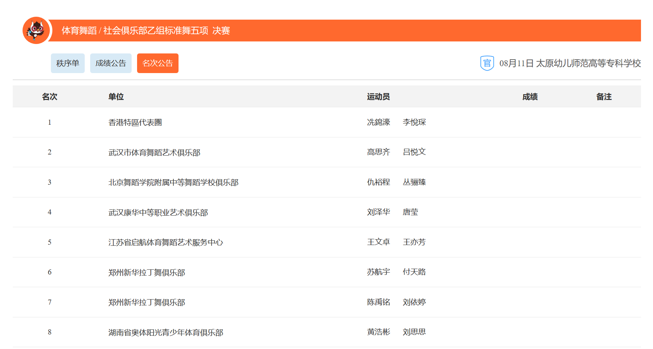The image size is (653, 349).
Task: Select athlete 仇裕程
Action: tap(378, 182)
